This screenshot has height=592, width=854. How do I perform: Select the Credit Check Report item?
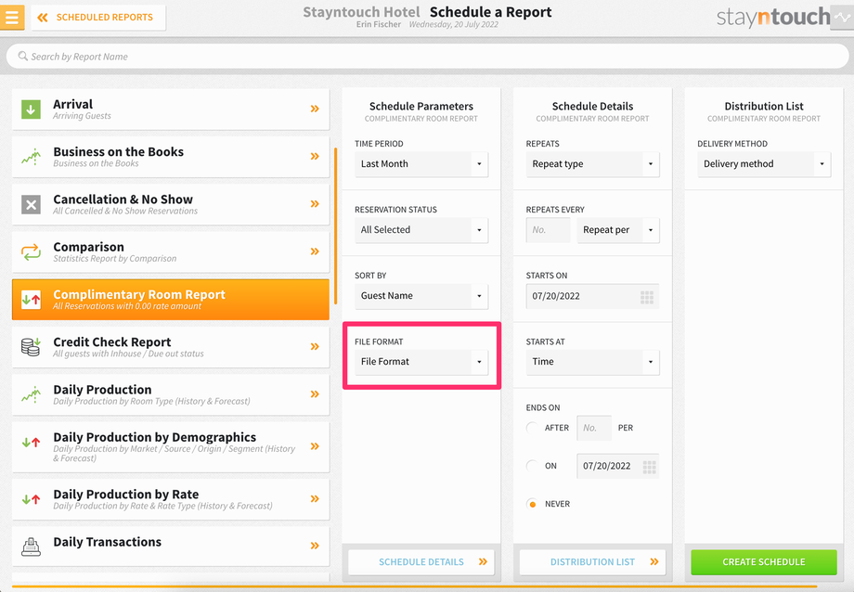tap(171, 347)
